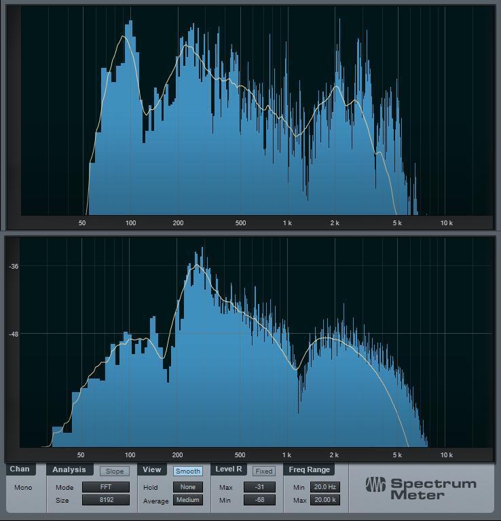Open the FFT Mode dropdown
The width and height of the screenshot is (501, 521).
click(106, 487)
